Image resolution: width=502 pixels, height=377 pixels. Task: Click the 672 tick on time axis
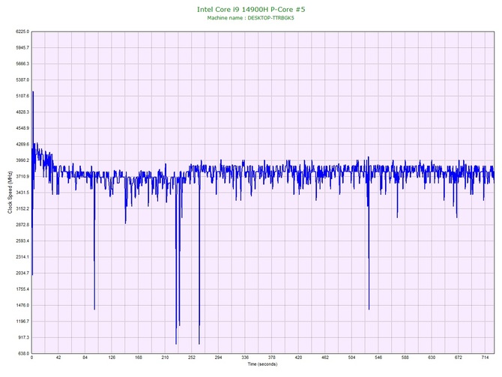(x=459, y=358)
